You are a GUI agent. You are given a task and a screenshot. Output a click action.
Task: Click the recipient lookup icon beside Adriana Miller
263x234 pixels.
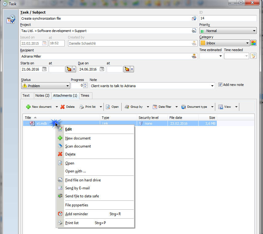click(194, 56)
